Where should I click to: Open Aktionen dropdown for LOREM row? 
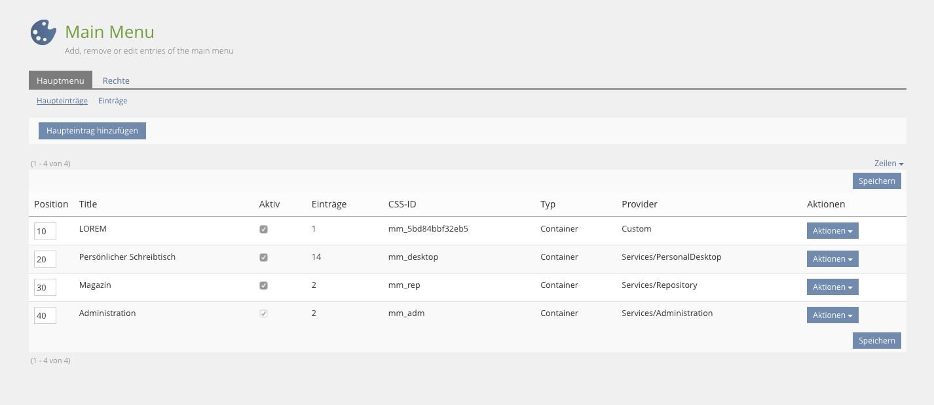pyautogui.click(x=832, y=231)
